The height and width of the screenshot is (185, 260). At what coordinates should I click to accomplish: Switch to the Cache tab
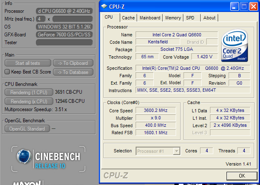coord(128,18)
